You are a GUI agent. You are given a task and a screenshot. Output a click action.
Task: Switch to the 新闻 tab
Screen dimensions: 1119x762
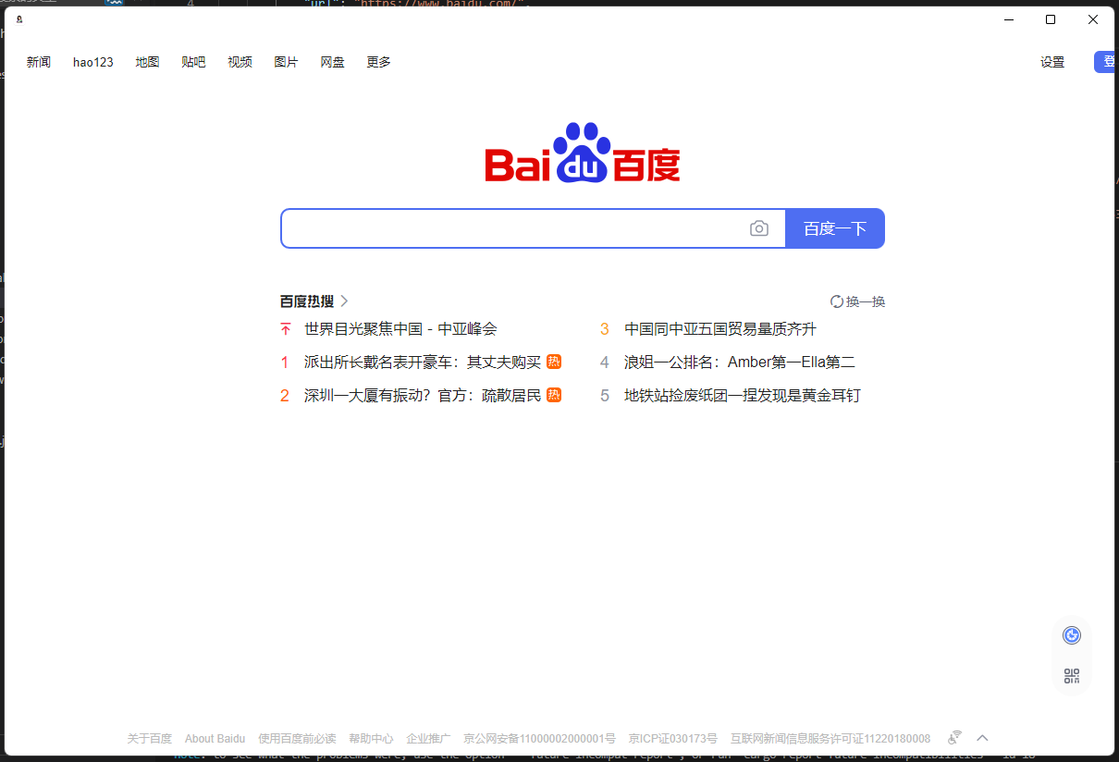39,62
